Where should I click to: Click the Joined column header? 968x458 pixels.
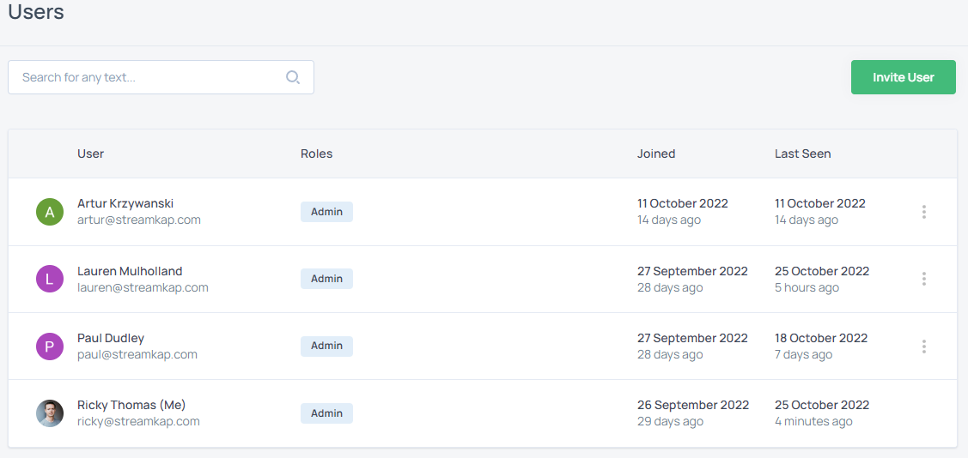(x=656, y=154)
